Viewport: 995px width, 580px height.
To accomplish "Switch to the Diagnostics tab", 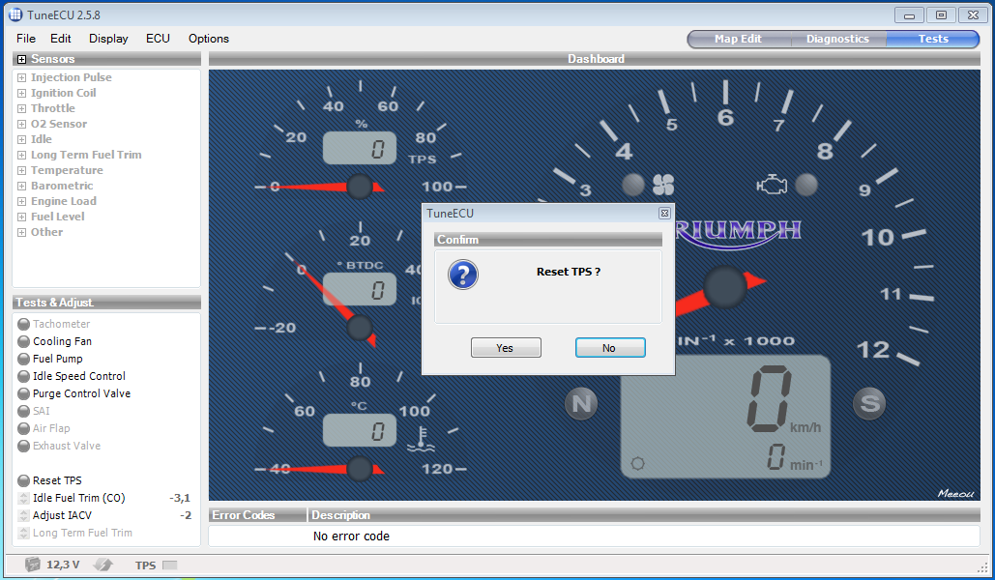I will click(837, 39).
